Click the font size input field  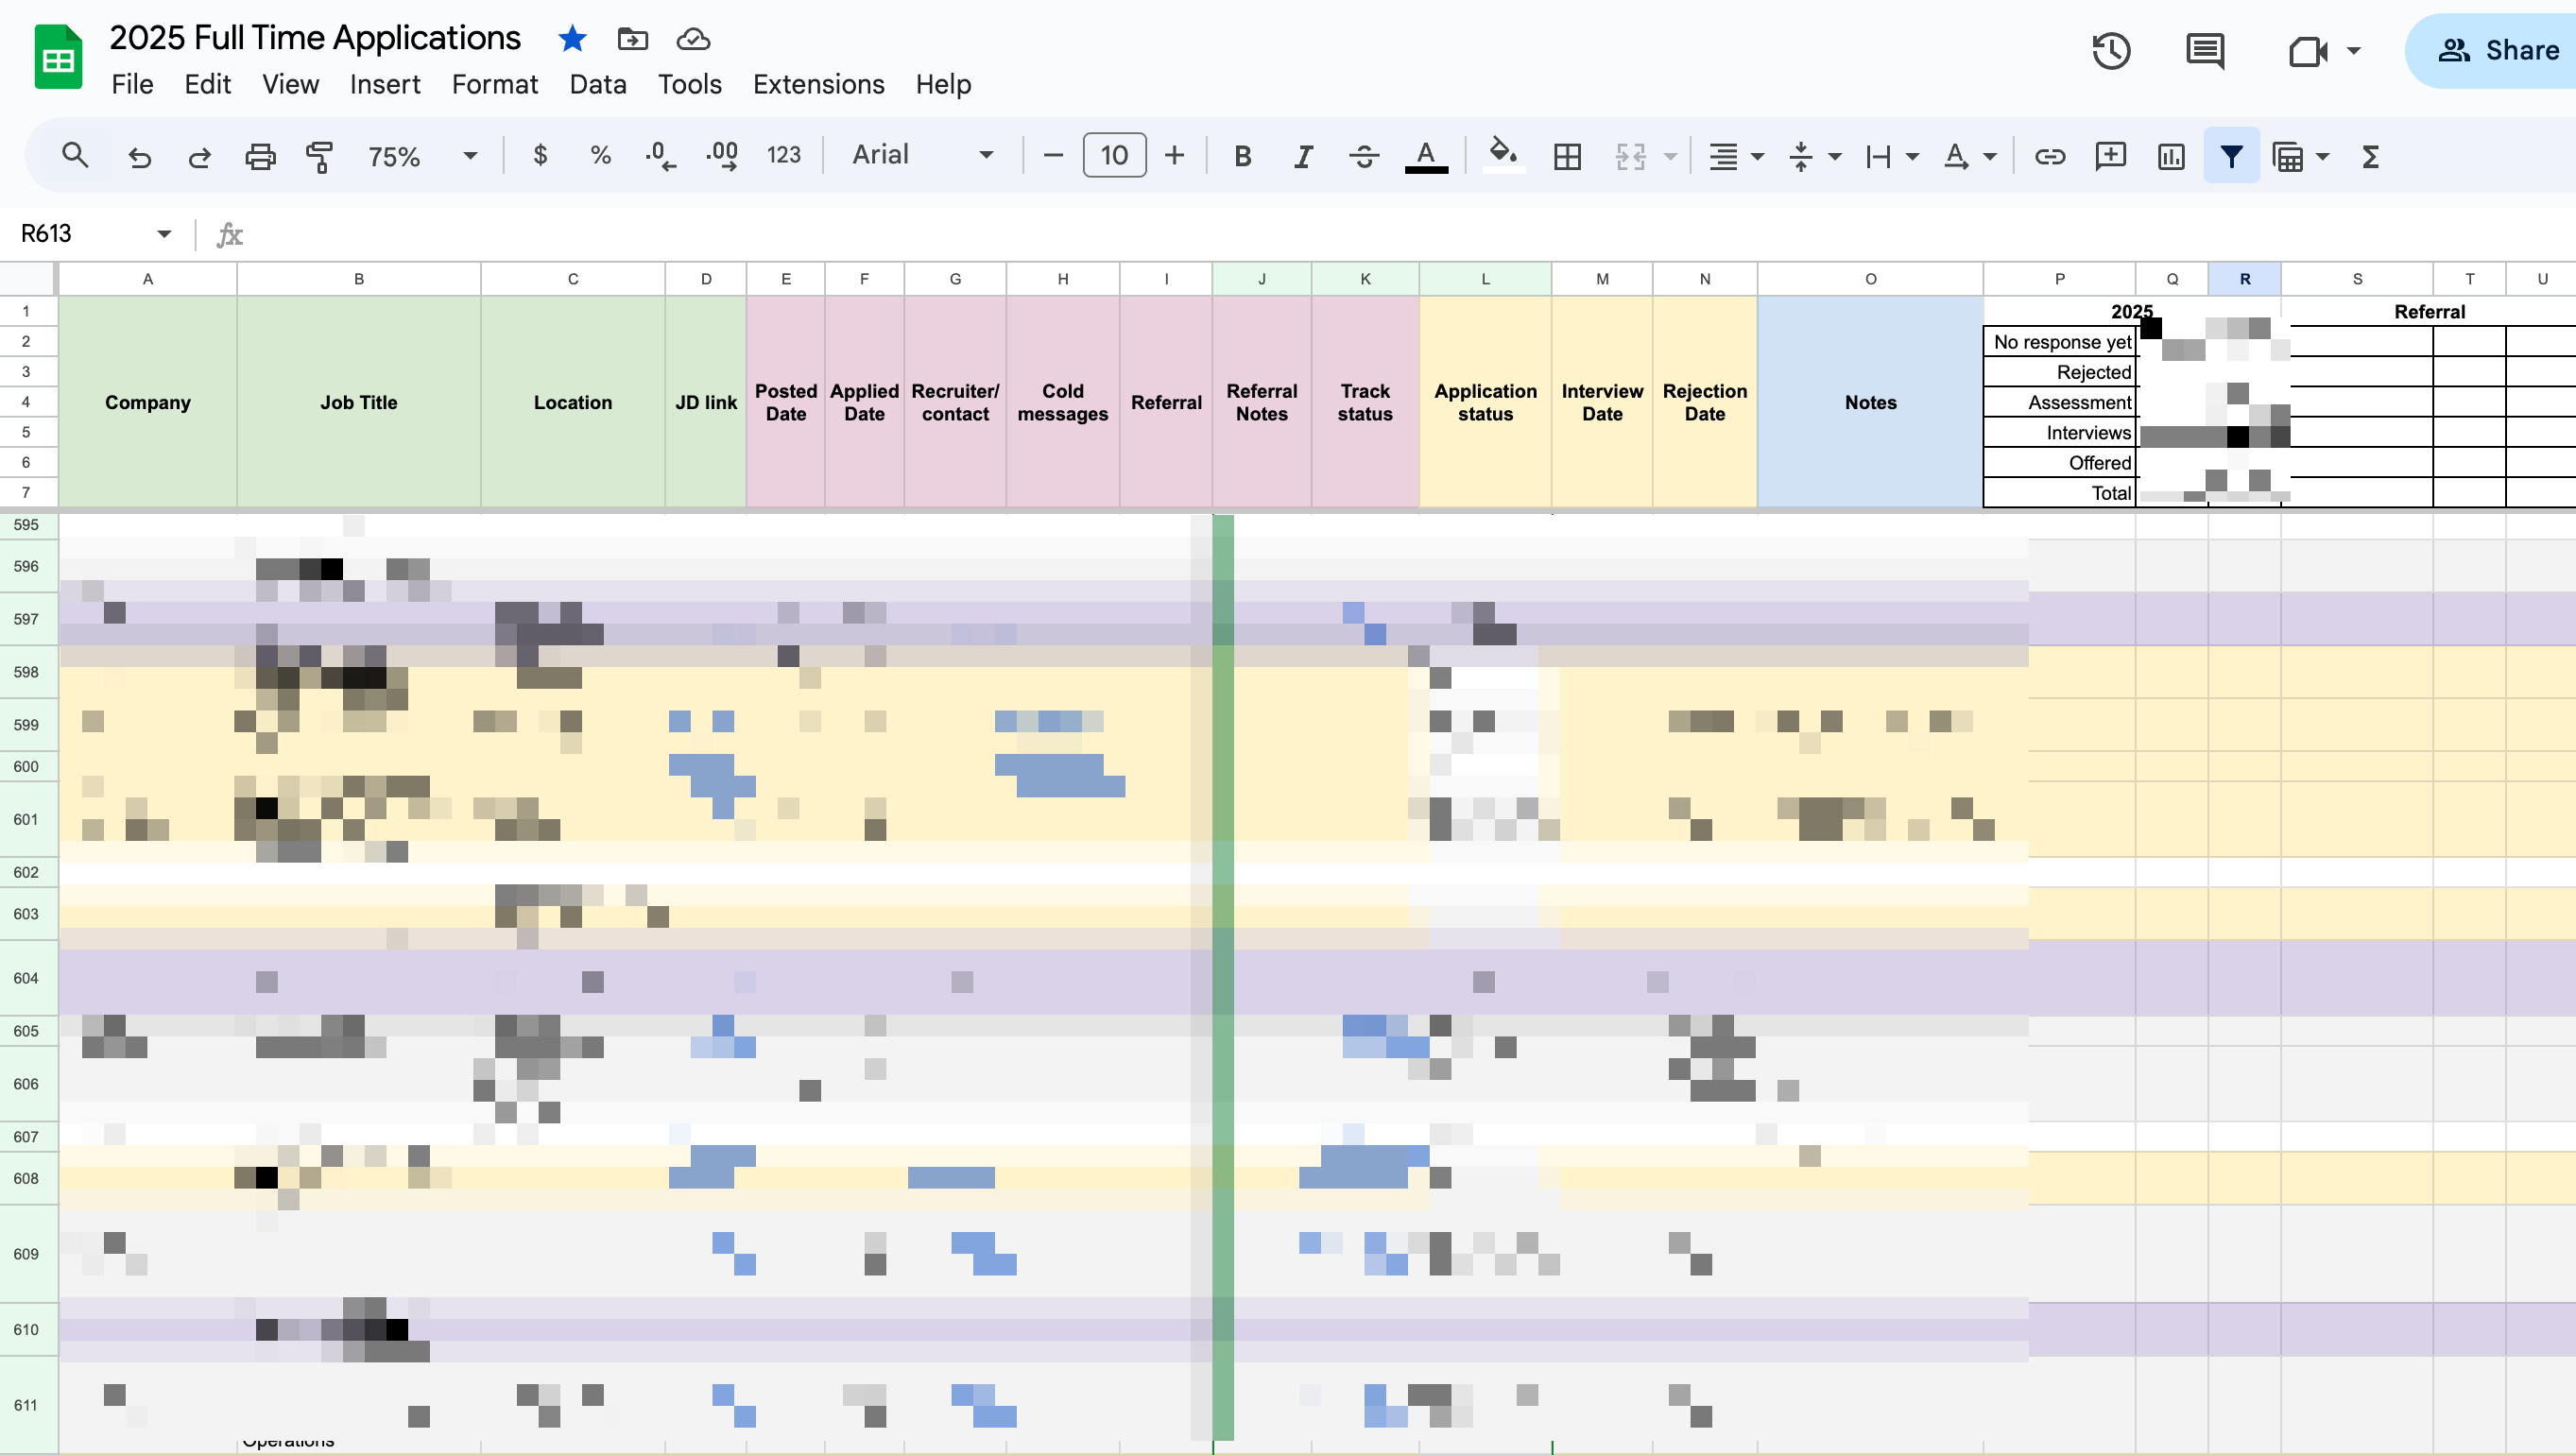tap(1114, 155)
